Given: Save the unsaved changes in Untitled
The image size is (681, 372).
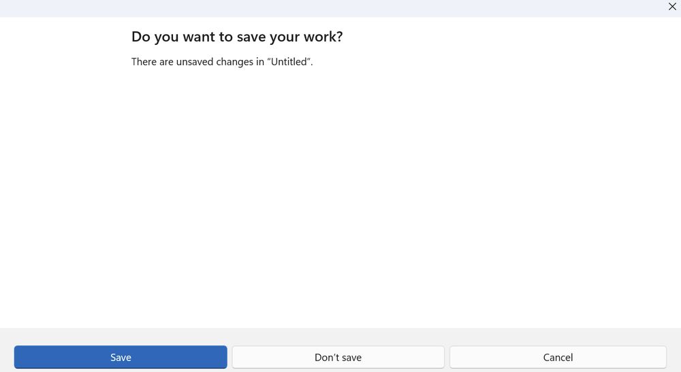Looking at the screenshot, I should [121, 357].
